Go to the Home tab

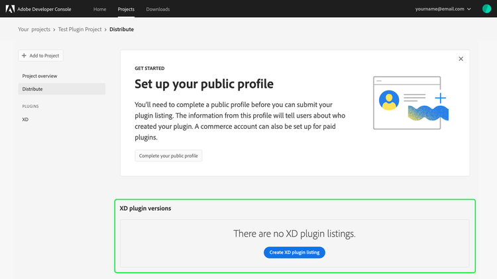tap(99, 9)
